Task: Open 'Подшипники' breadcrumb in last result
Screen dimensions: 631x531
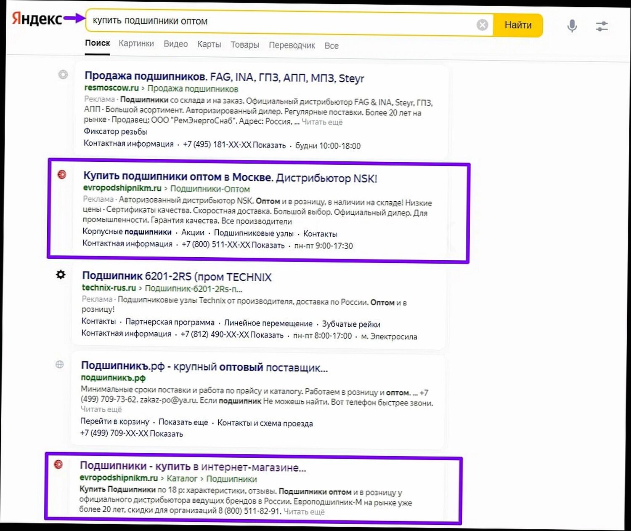Action: click(x=231, y=479)
